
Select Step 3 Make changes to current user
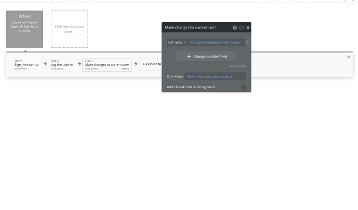(x=107, y=65)
